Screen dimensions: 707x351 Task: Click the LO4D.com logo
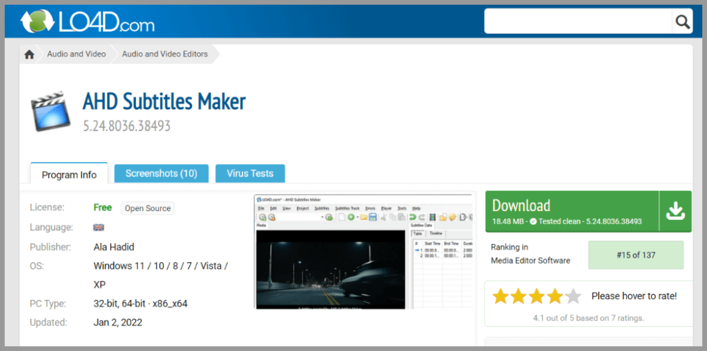click(x=87, y=21)
